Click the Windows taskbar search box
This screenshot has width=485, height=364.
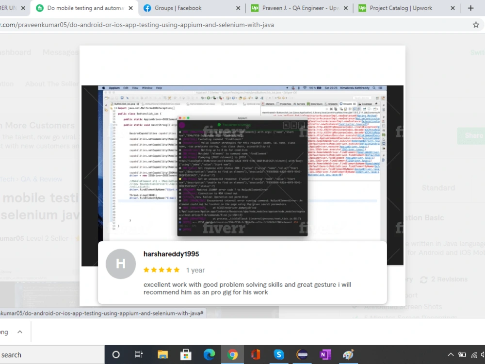[x=52, y=355]
